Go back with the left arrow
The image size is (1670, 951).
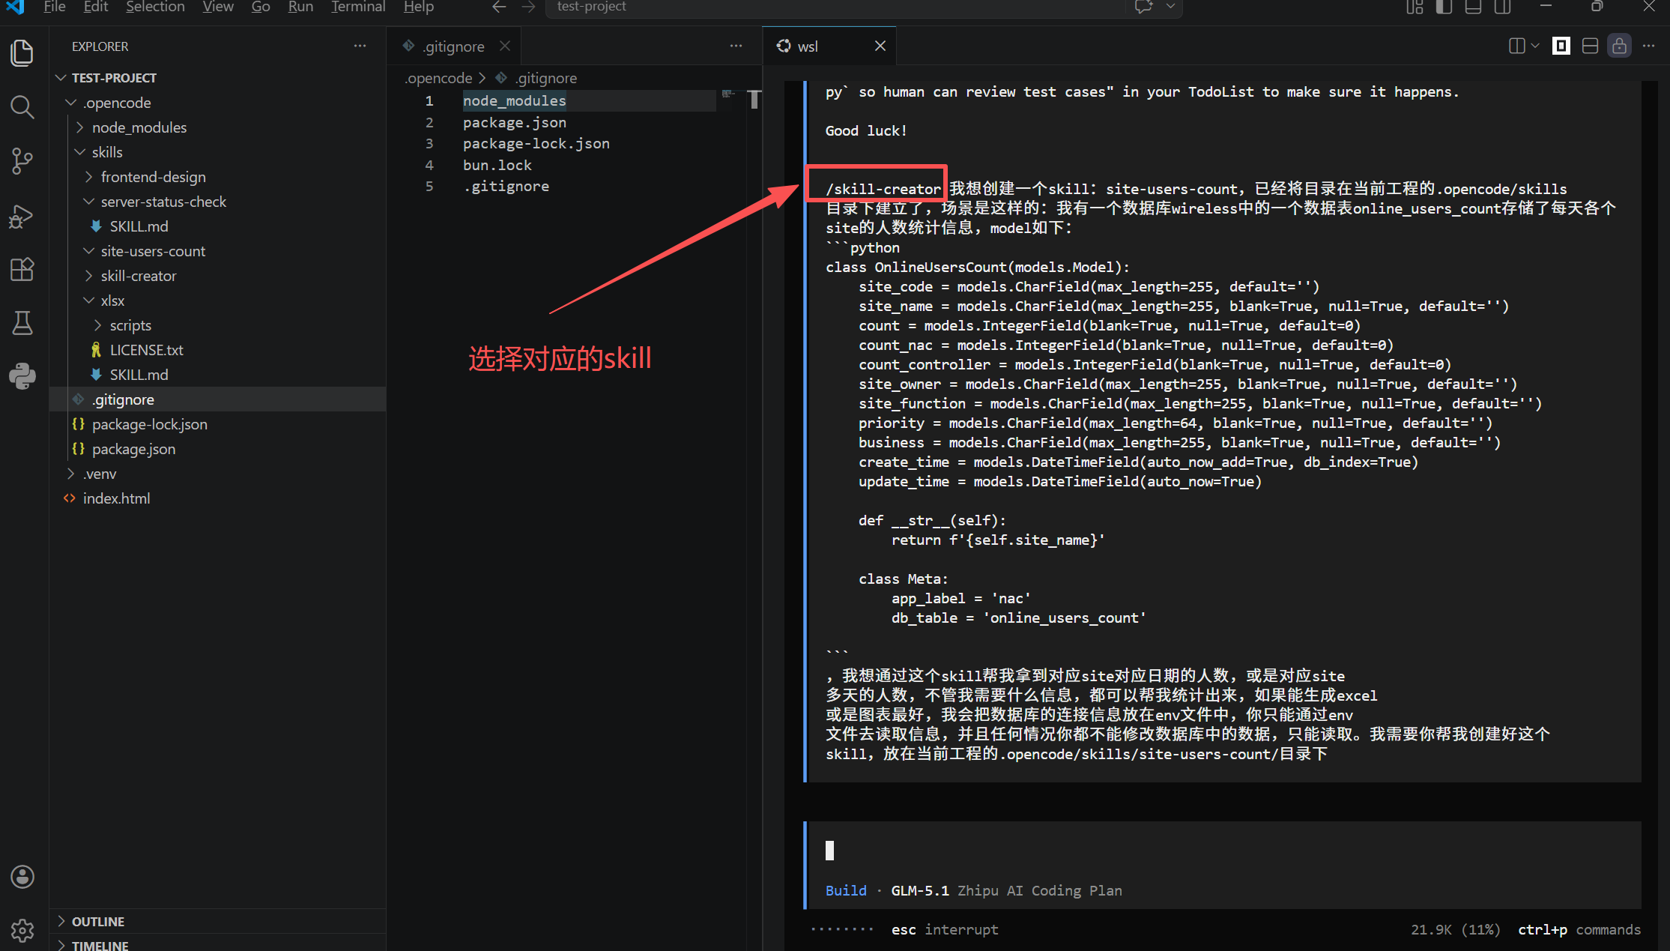tap(500, 7)
